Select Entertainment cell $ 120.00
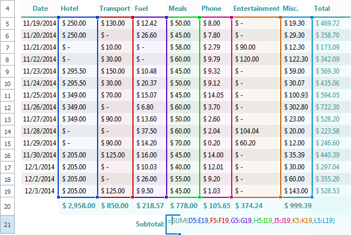The image size is (351, 235). (x=247, y=59)
